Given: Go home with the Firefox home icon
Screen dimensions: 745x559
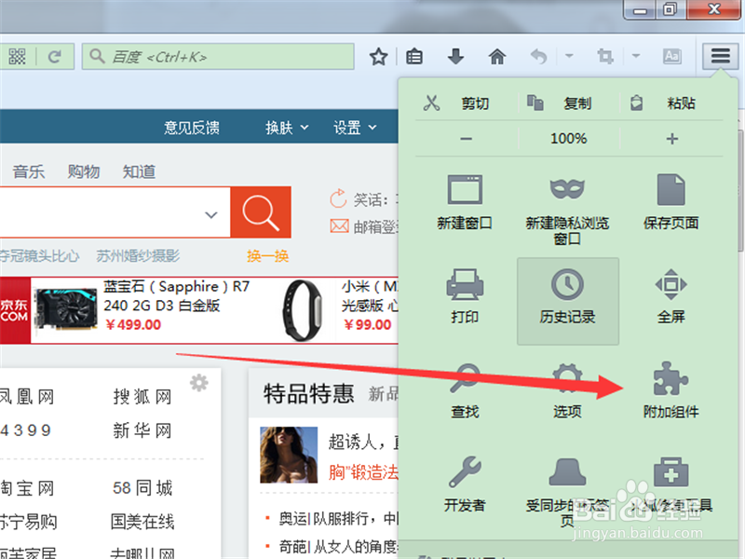Looking at the screenshot, I should click(x=496, y=56).
